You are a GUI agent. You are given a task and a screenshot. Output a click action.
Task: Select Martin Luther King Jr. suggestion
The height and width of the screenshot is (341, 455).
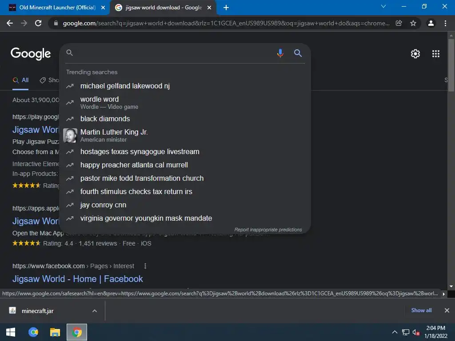185,135
